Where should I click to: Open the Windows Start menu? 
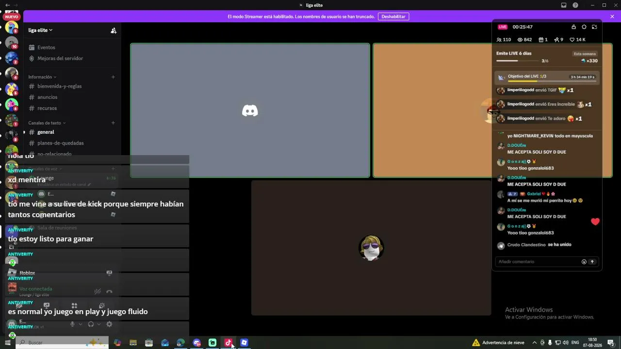tap(8, 343)
